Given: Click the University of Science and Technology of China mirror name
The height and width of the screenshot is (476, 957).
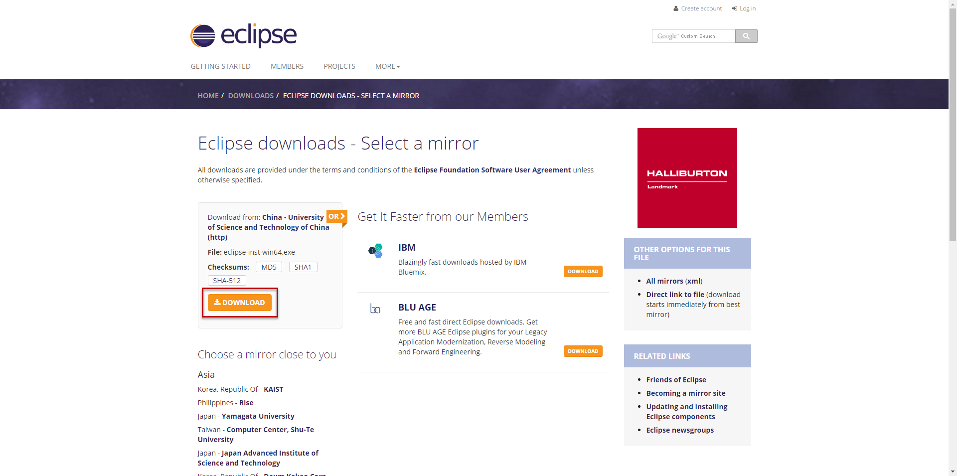Looking at the screenshot, I should pos(268,227).
